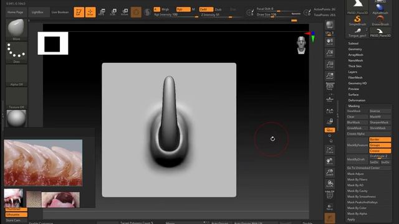Click the Rotate view navigation icon
The image size is (399, 224).
click(x=330, y=184)
